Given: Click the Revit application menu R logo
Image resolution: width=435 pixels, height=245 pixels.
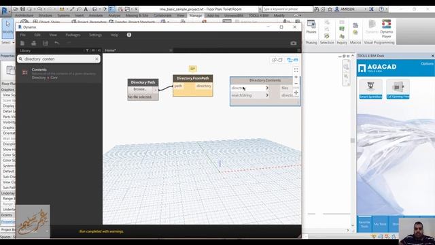Looking at the screenshot, I should point(5,11).
